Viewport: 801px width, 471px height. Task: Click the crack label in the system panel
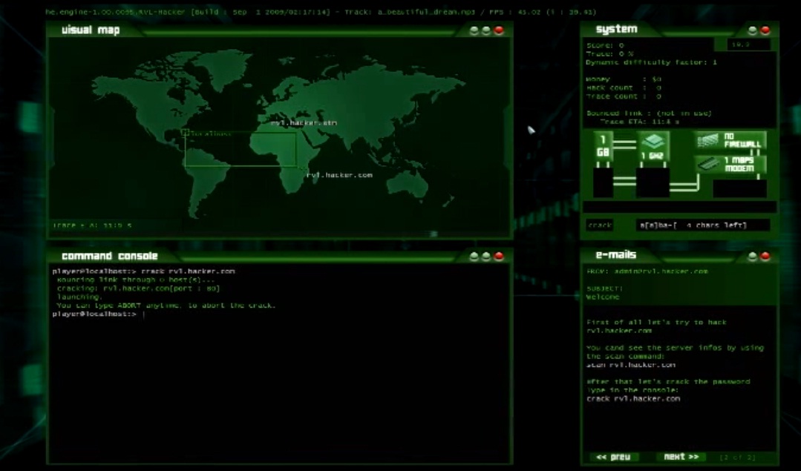click(600, 225)
